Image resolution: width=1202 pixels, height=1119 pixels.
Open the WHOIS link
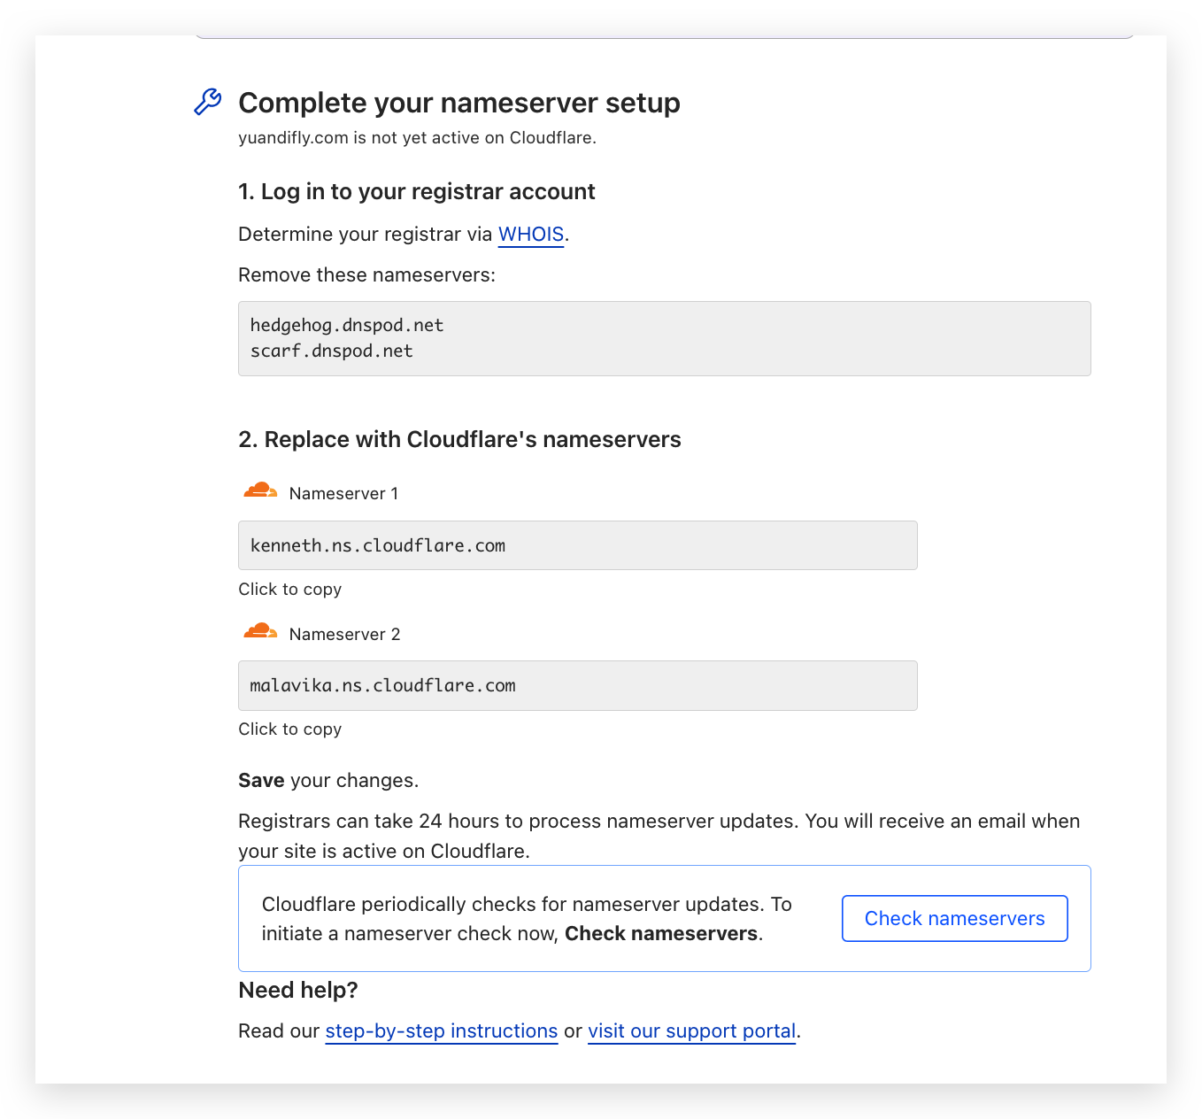pyautogui.click(x=531, y=235)
